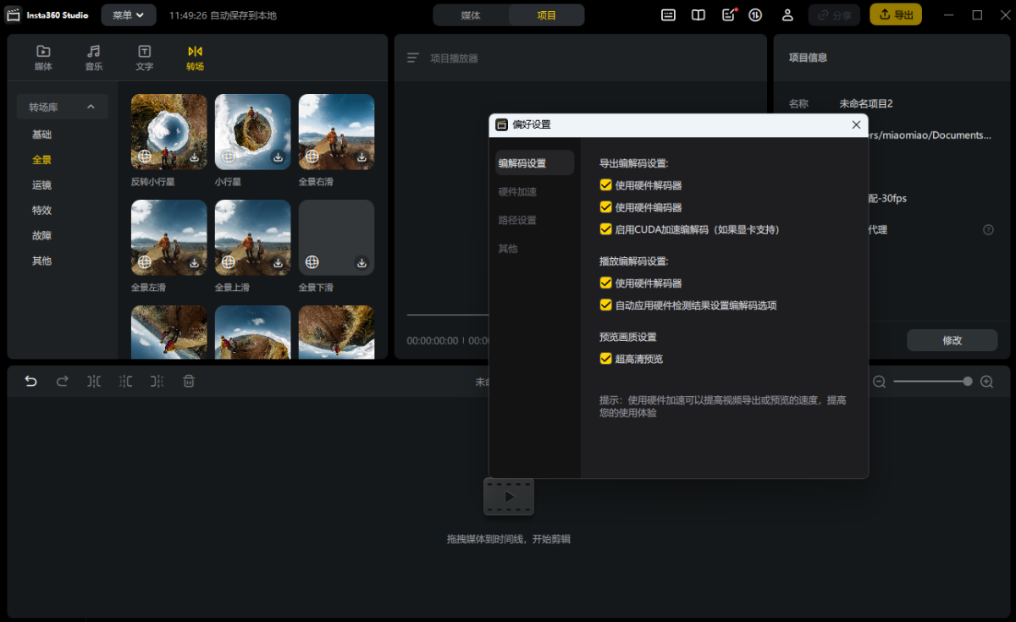Click the 导出 export button
Viewport: 1016px width, 622px height.
click(x=895, y=15)
